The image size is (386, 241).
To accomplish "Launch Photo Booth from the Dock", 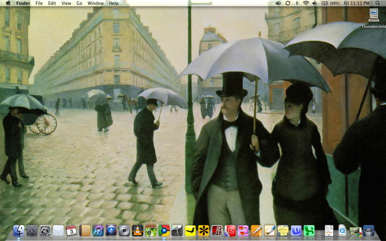I will click(x=217, y=231).
